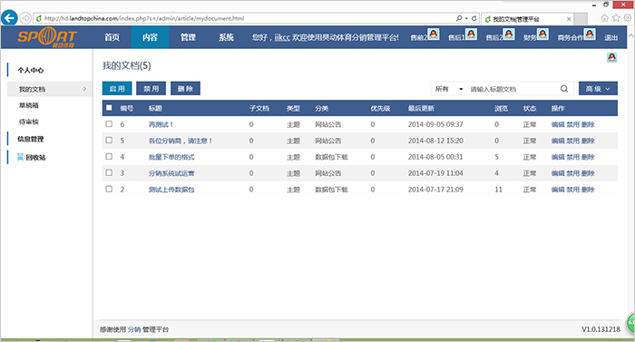Go to the 首页 nav tab
Viewport: 635px width, 342px height.
pos(112,37)
